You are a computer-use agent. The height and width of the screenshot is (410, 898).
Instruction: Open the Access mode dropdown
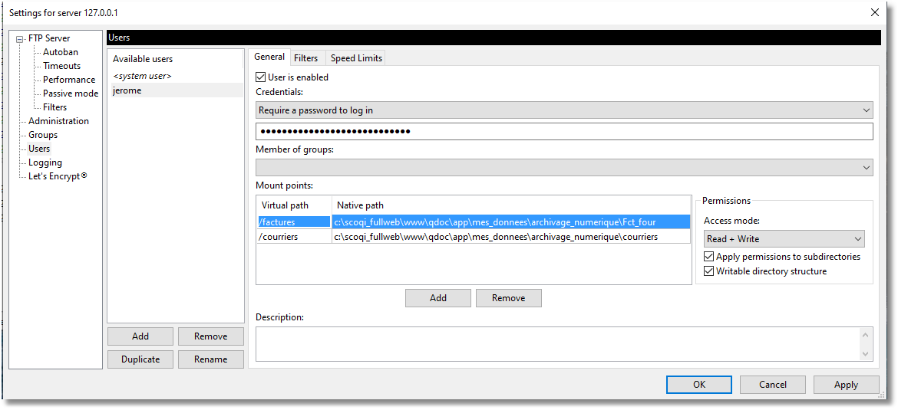(x=784, y=239)
